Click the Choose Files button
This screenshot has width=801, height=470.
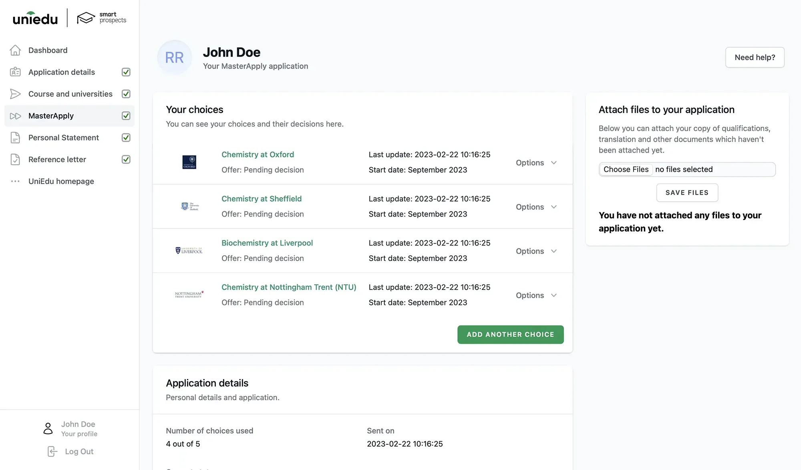click(626, 169)
